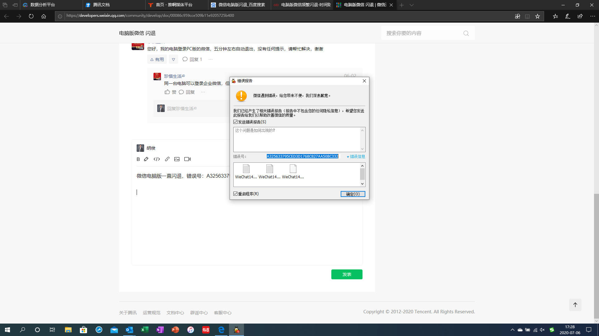Open the downvote triangle next to 有用

click(x=173, y=59)
